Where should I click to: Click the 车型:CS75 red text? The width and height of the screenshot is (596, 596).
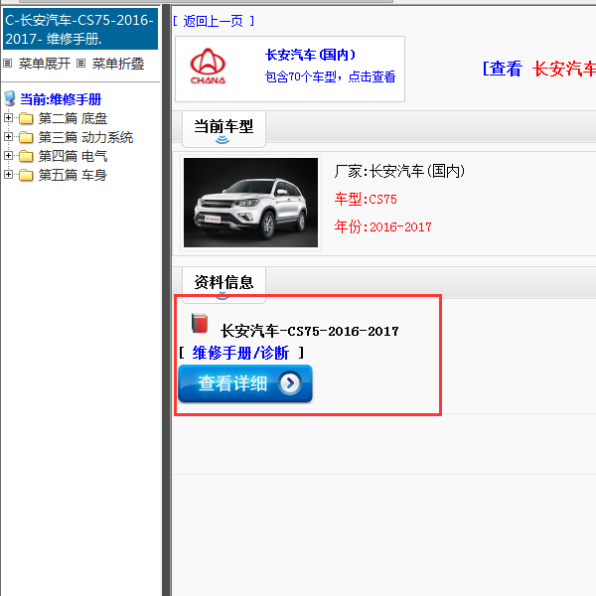pos(366,200)
